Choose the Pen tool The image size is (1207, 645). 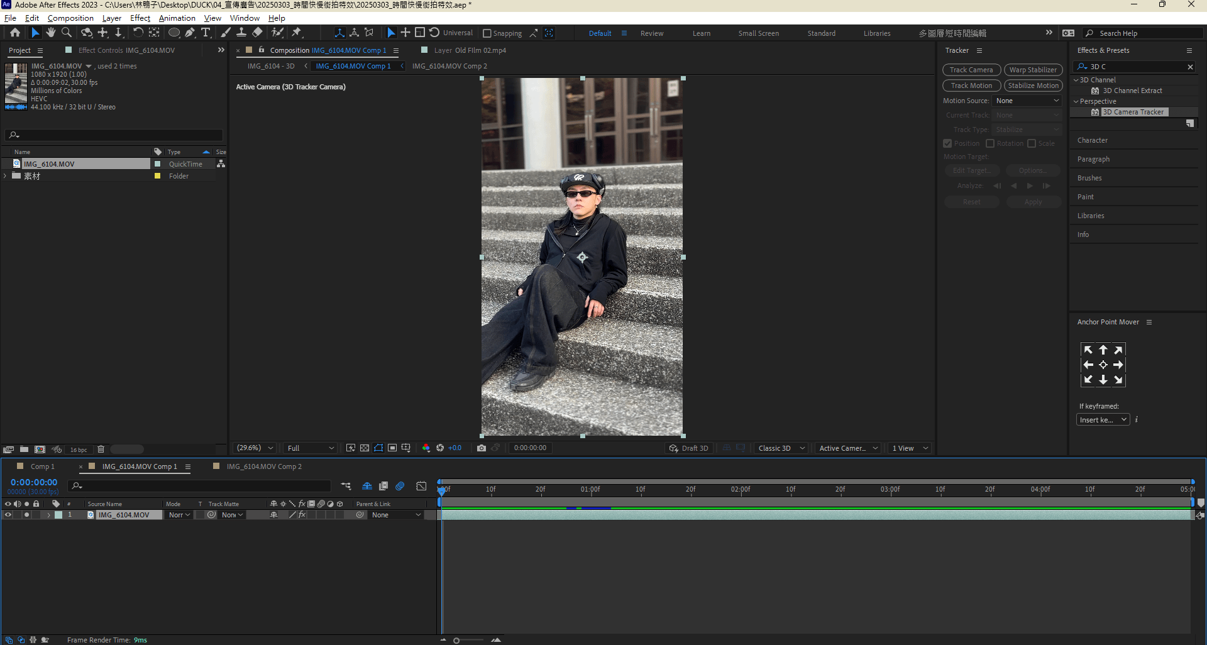190,33
